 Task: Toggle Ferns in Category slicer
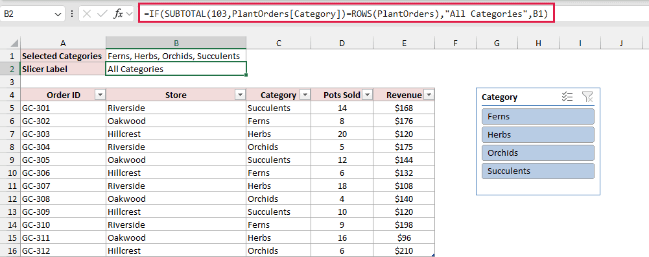(538, 116)
